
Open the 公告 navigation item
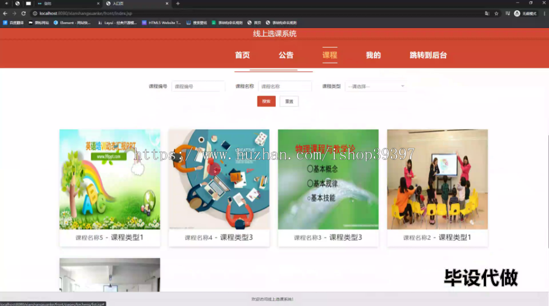(x=286, y=55)
